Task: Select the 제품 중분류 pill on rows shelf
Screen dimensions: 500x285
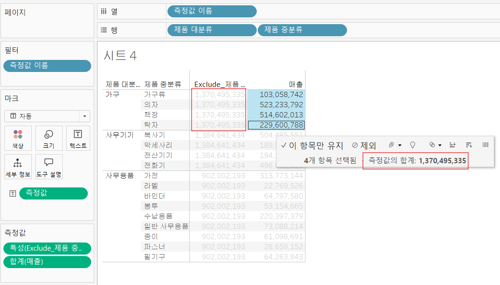Action: 302,30
